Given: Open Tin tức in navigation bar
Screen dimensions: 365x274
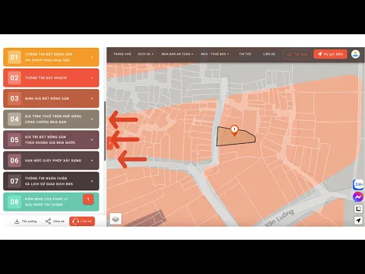Looking at the screenshot, I should coord(245,54).
